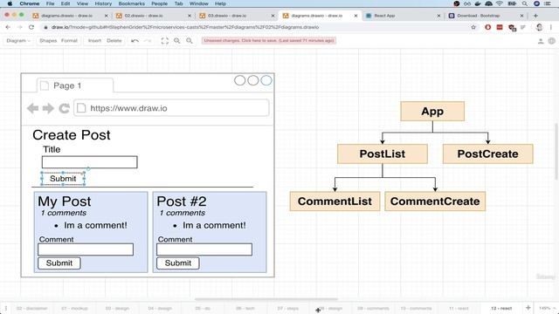Click the Comment input in My Post card

(x=86, y=249)
